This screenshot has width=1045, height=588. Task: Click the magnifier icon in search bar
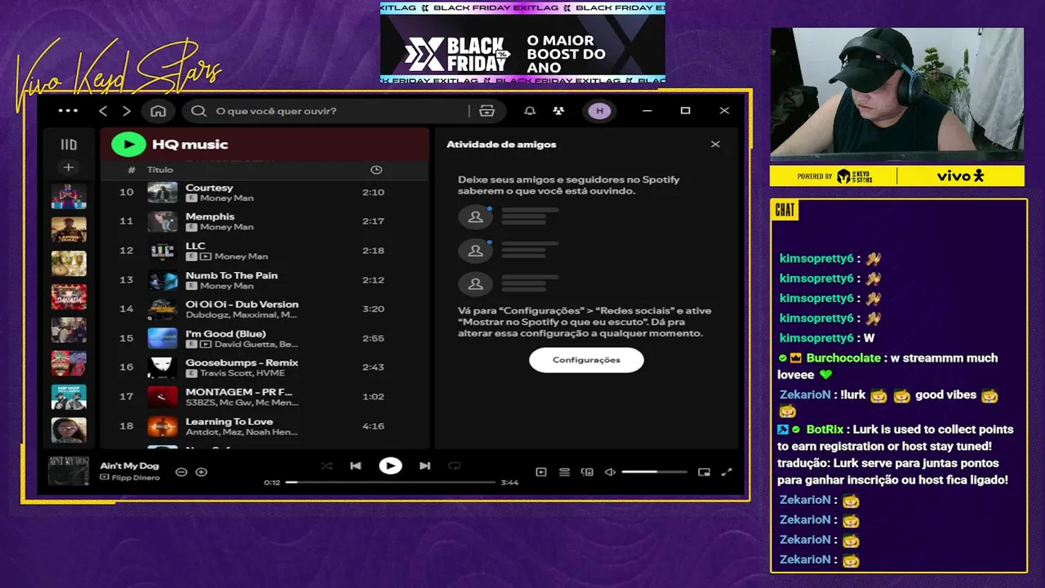click(x=198, y=111)
